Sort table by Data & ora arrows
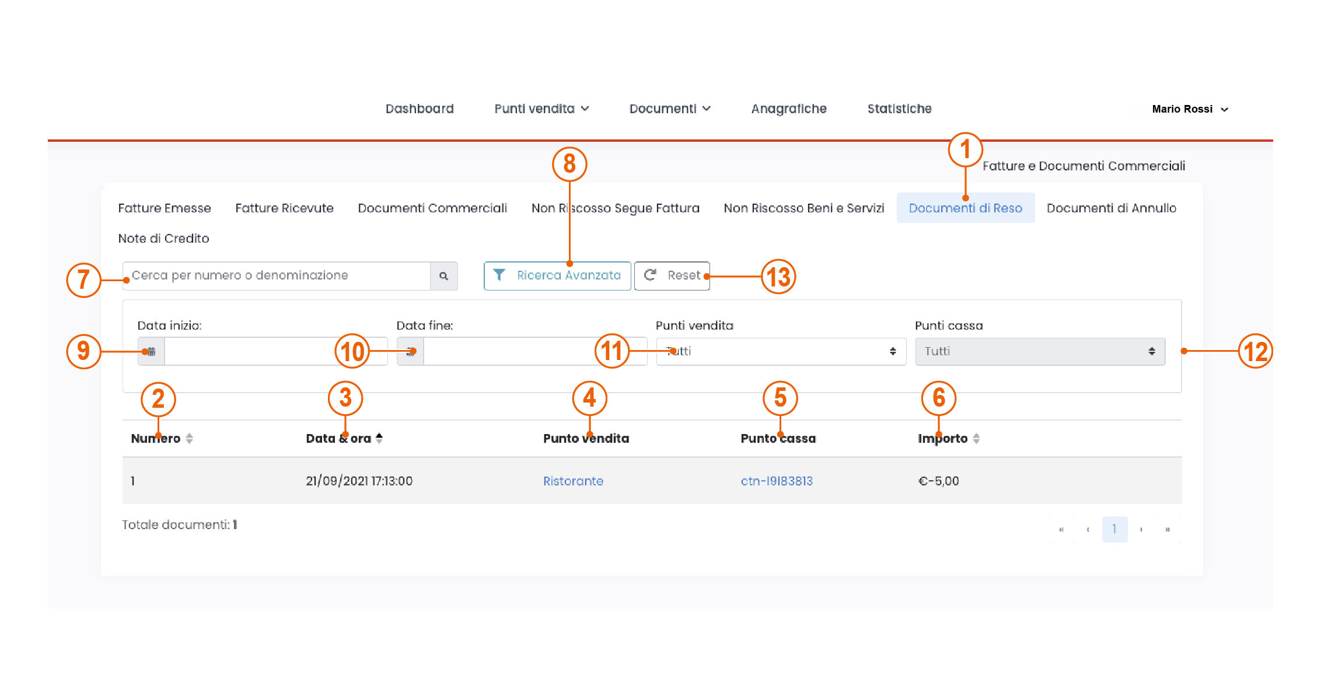The image size is (1321, 689). pyautogui.click(x=379, y=438)
